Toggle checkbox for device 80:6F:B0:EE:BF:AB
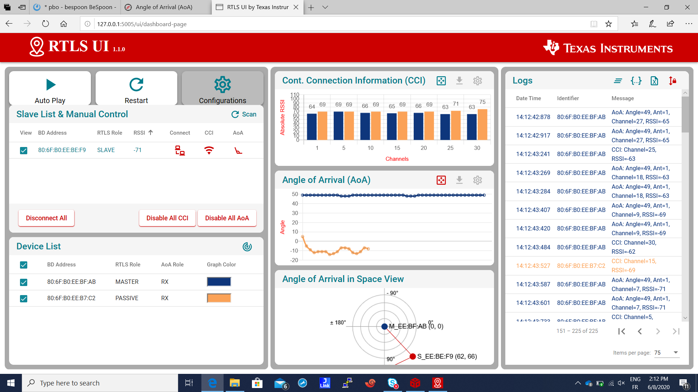The height and width of the screenshot is (392, 698). (x=24, y=282)
